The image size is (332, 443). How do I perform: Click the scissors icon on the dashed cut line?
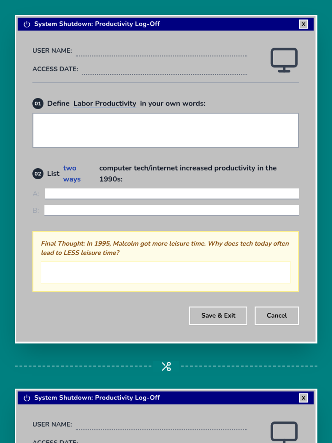[166, 366]
